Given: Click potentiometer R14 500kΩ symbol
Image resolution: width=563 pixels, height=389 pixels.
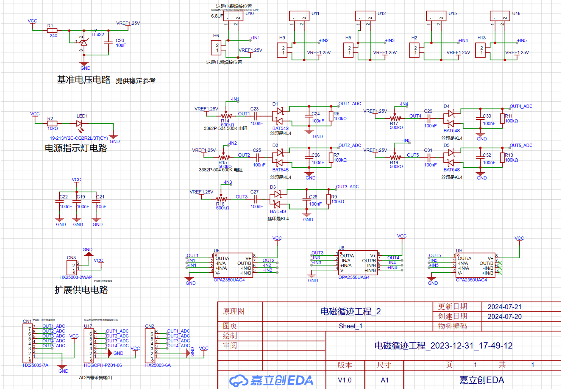Looking at the screenshot, I should pyautogui.click(x=226, y=115).
